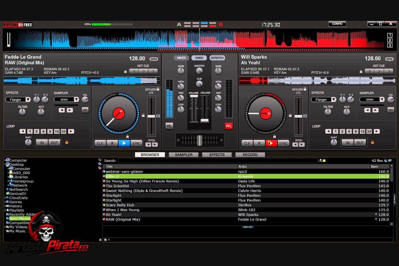Play the left deck track
This screenshot has width=399, height=266.
click(x=124, y=143)
